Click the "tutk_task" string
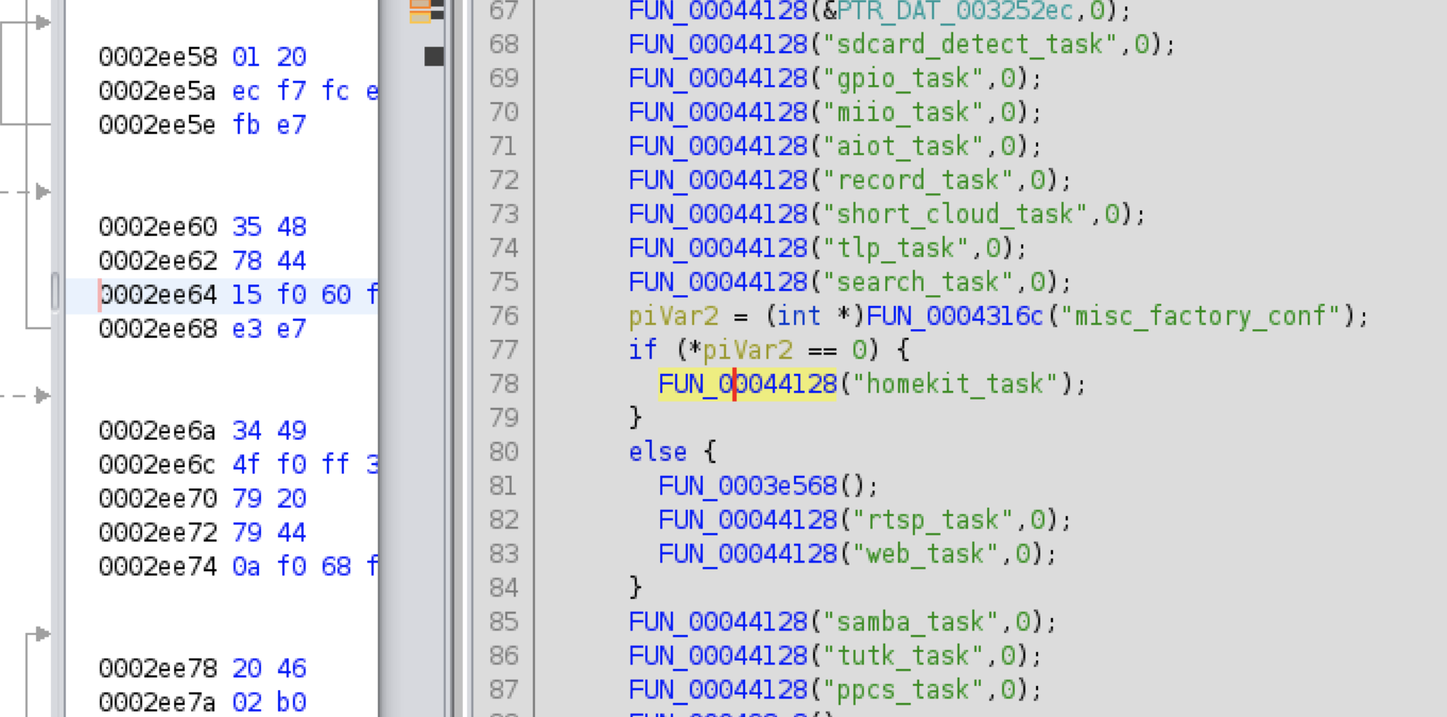The image size is (1447, 717). tap(904, 656)
